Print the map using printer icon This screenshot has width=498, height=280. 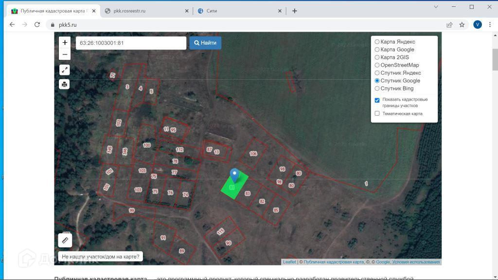(65, 85)
